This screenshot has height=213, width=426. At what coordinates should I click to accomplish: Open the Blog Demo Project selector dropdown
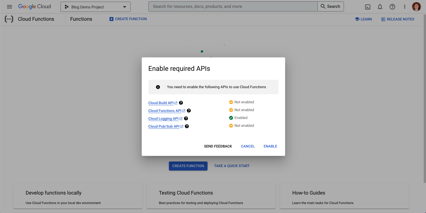(96, 7)
